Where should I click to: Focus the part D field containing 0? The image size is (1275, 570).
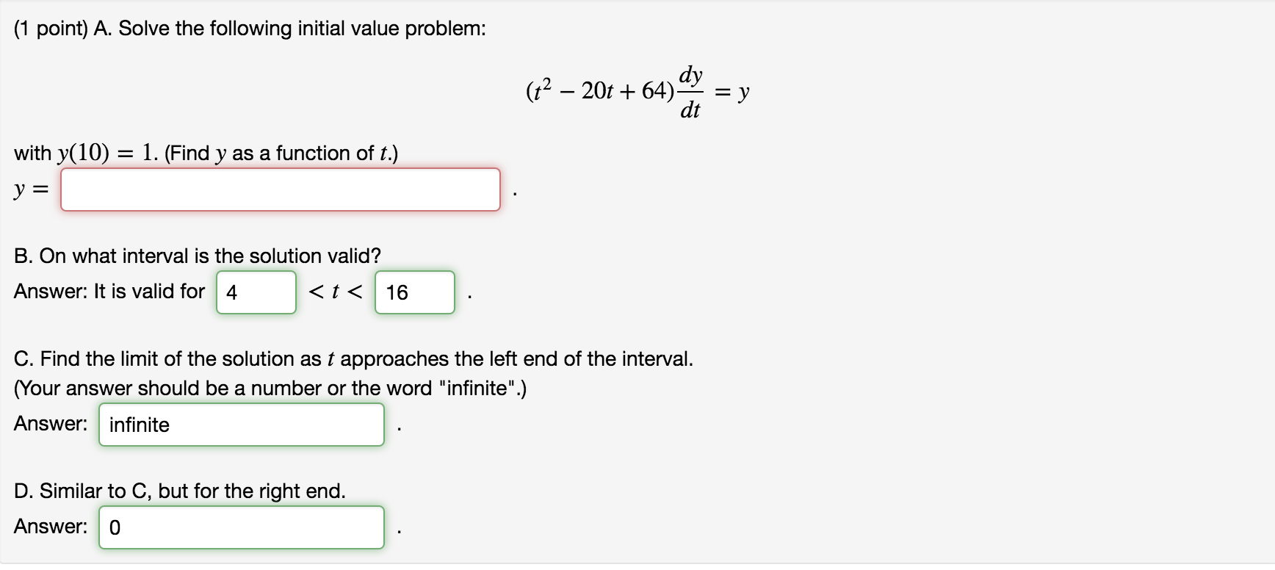[242, 527]
